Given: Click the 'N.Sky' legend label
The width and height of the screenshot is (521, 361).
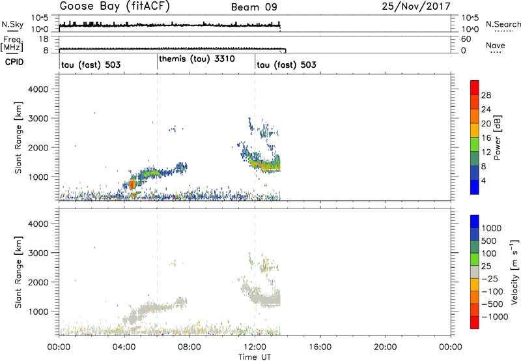Looking at the screenshot, I should pyautogui.click(x=12, y=24).
